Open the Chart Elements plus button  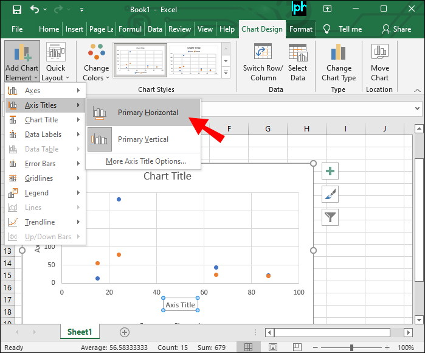point(330,172)
